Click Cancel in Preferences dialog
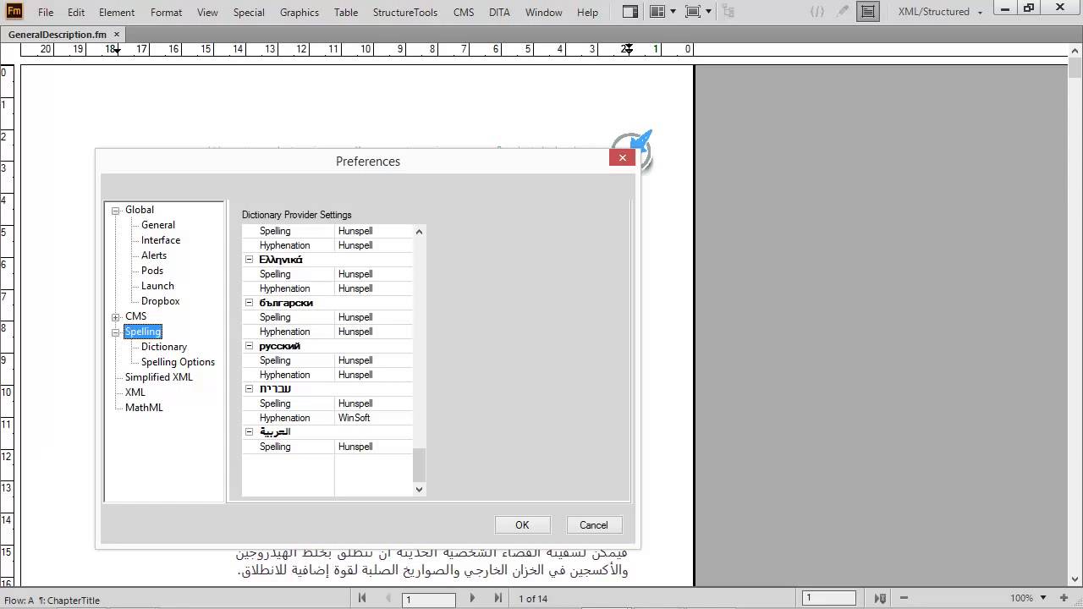Image resolution: width=1083 pixels, height=609 pixels. pos(593,525)
